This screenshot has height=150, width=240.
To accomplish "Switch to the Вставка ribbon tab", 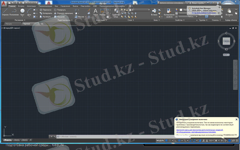I will point(21,6).
